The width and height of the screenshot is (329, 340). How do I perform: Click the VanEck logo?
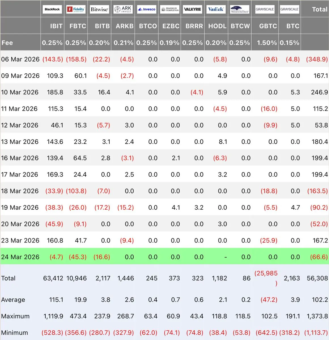(216, 9)
